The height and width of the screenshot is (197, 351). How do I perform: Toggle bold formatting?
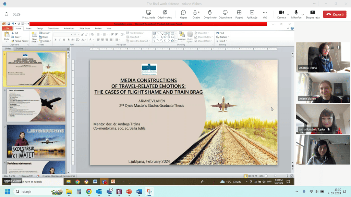pos(55,39)
